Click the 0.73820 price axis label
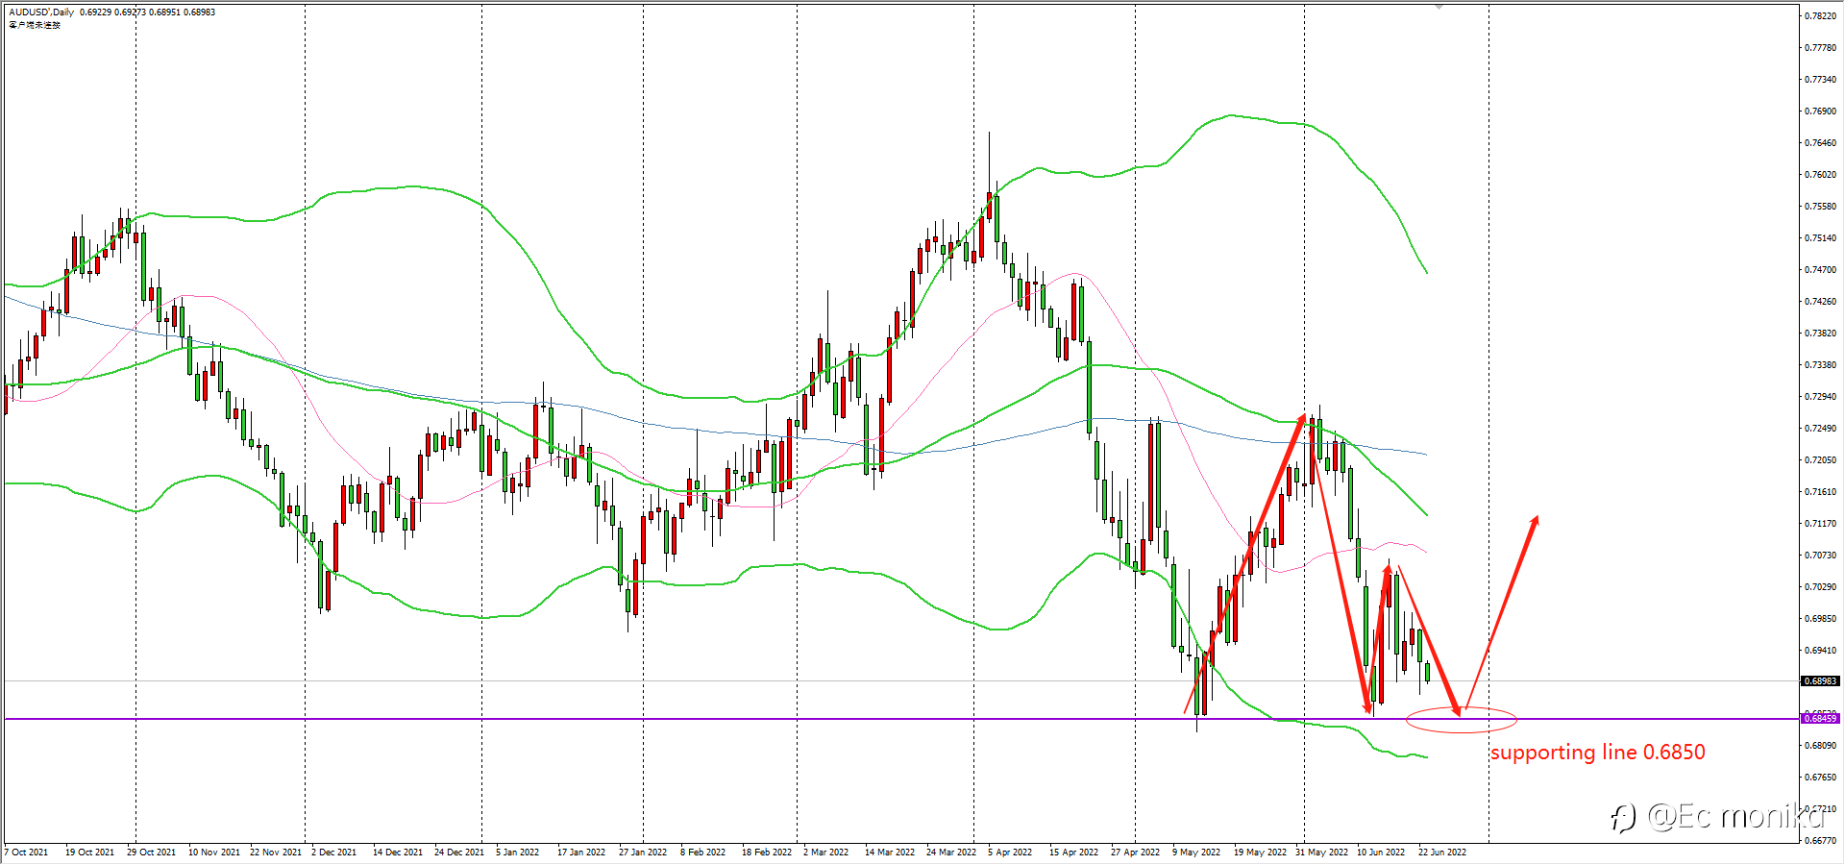This screenshot has height=865, width=1845. (x=1820, y=334)
